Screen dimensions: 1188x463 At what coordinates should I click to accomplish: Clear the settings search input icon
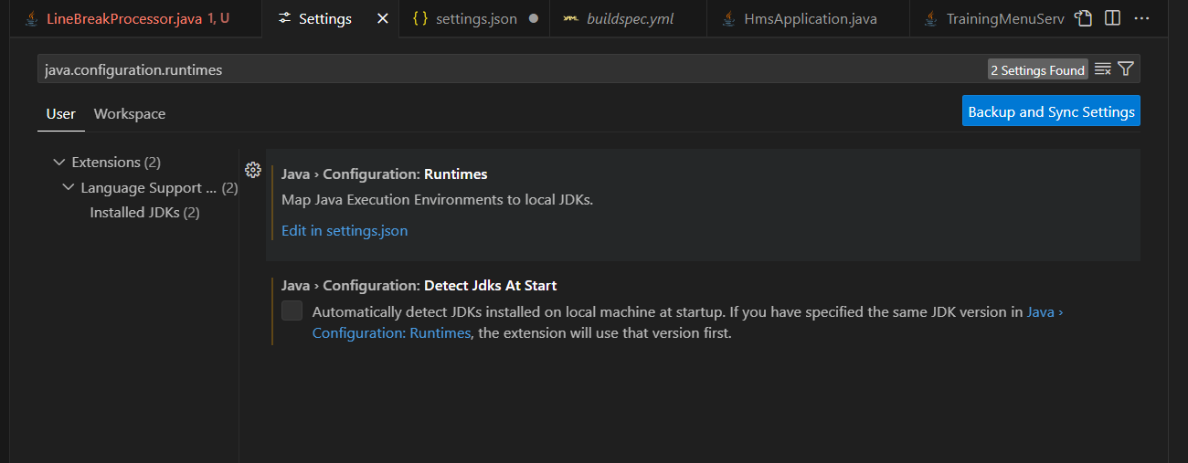pyautogui.click(x=1103, y=69)
